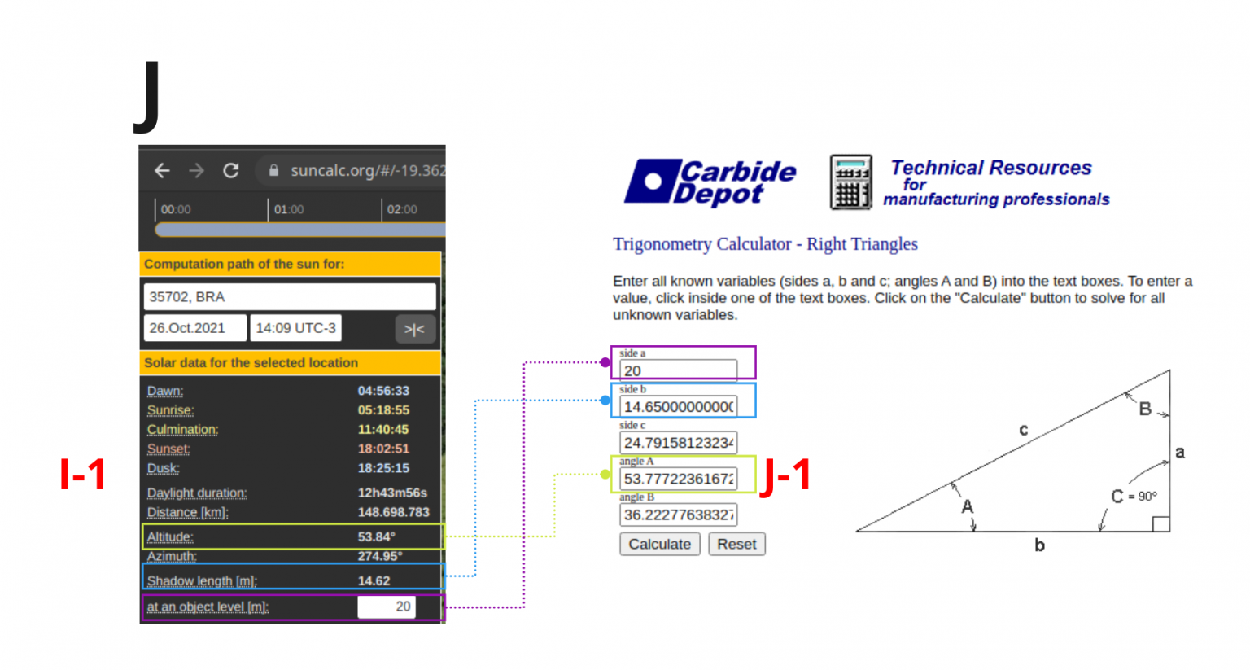Click the calculator image icon

click(850, 182)
